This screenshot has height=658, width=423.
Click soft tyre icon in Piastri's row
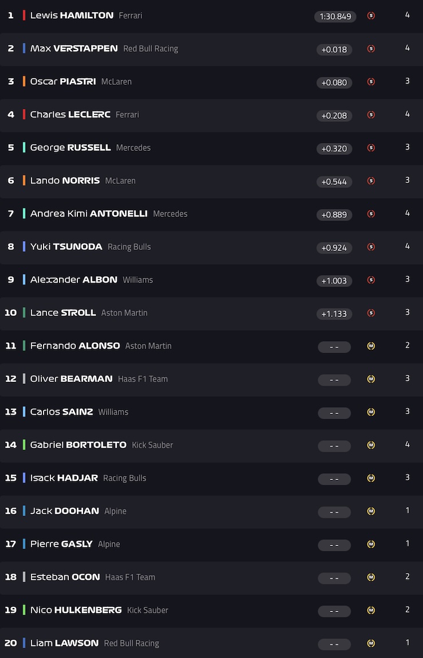click(x=371, y=82)
